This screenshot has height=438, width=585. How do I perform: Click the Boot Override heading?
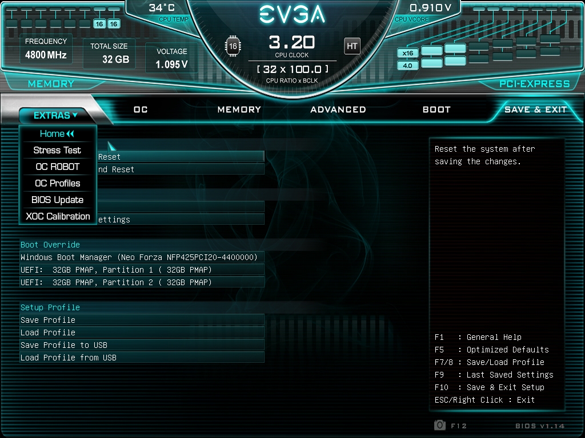tap(50, 245)
